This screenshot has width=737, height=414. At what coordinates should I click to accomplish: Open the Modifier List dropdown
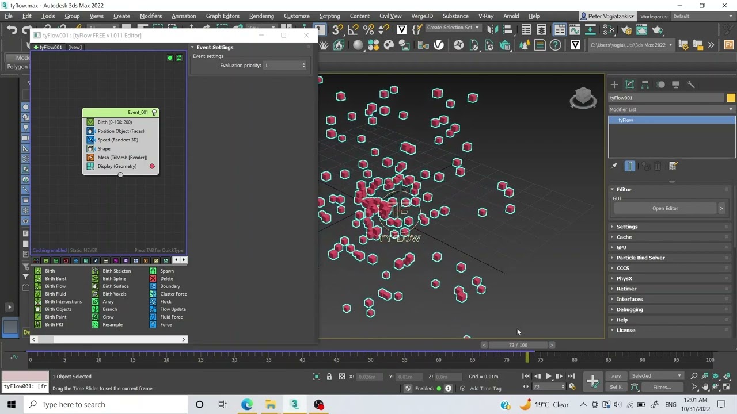(672, 109)
